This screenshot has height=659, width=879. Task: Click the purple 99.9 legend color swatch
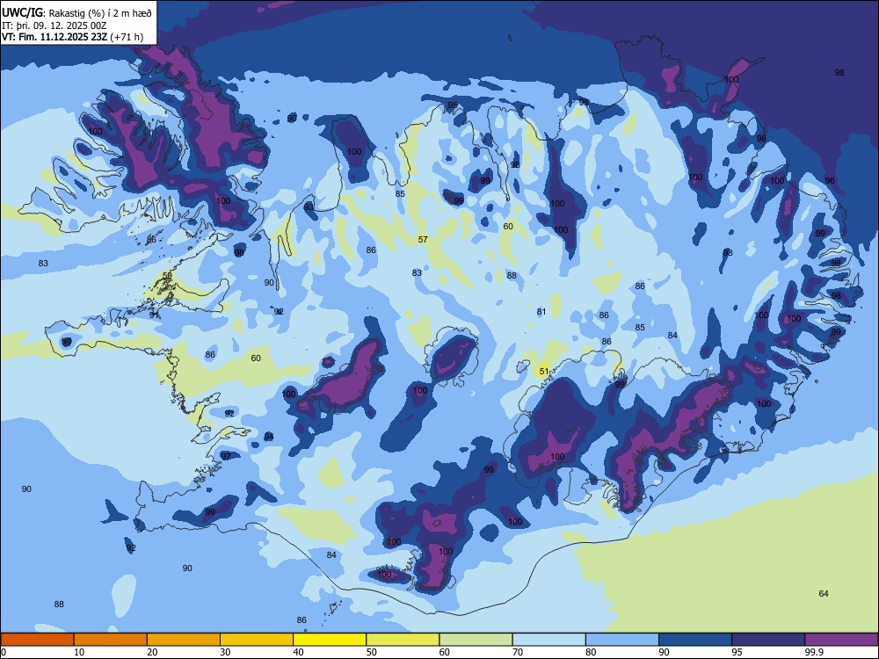pos(841,640)
